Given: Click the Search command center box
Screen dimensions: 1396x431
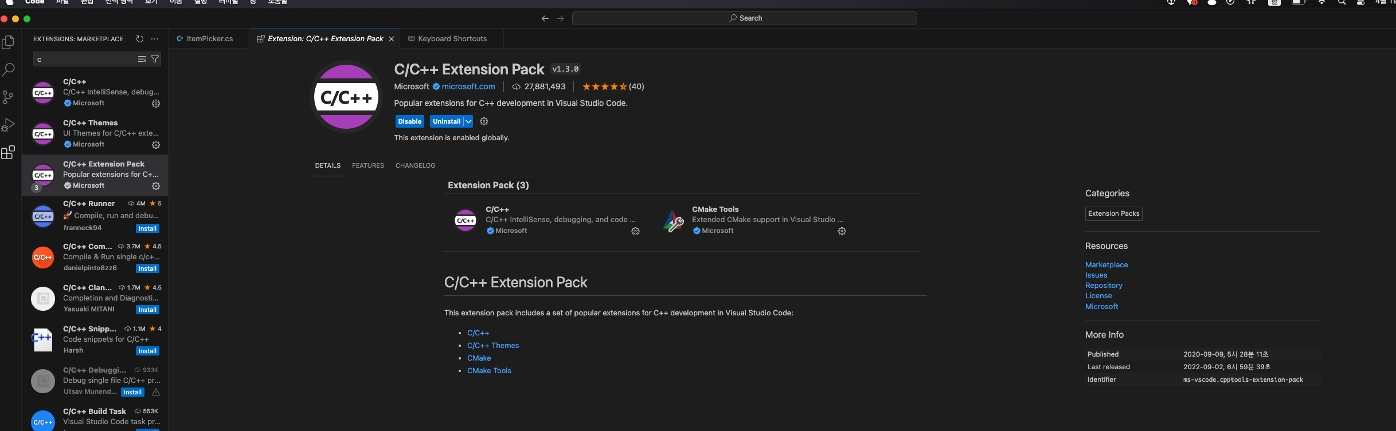Looking at the screenshot, I should click(x=745, y=18).
